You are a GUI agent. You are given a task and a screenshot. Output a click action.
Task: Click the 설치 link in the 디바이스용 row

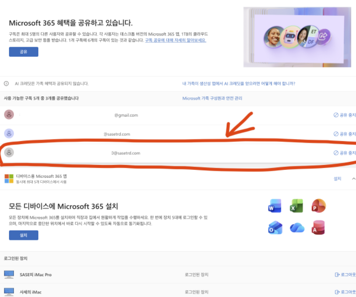[x=338, y=179]
